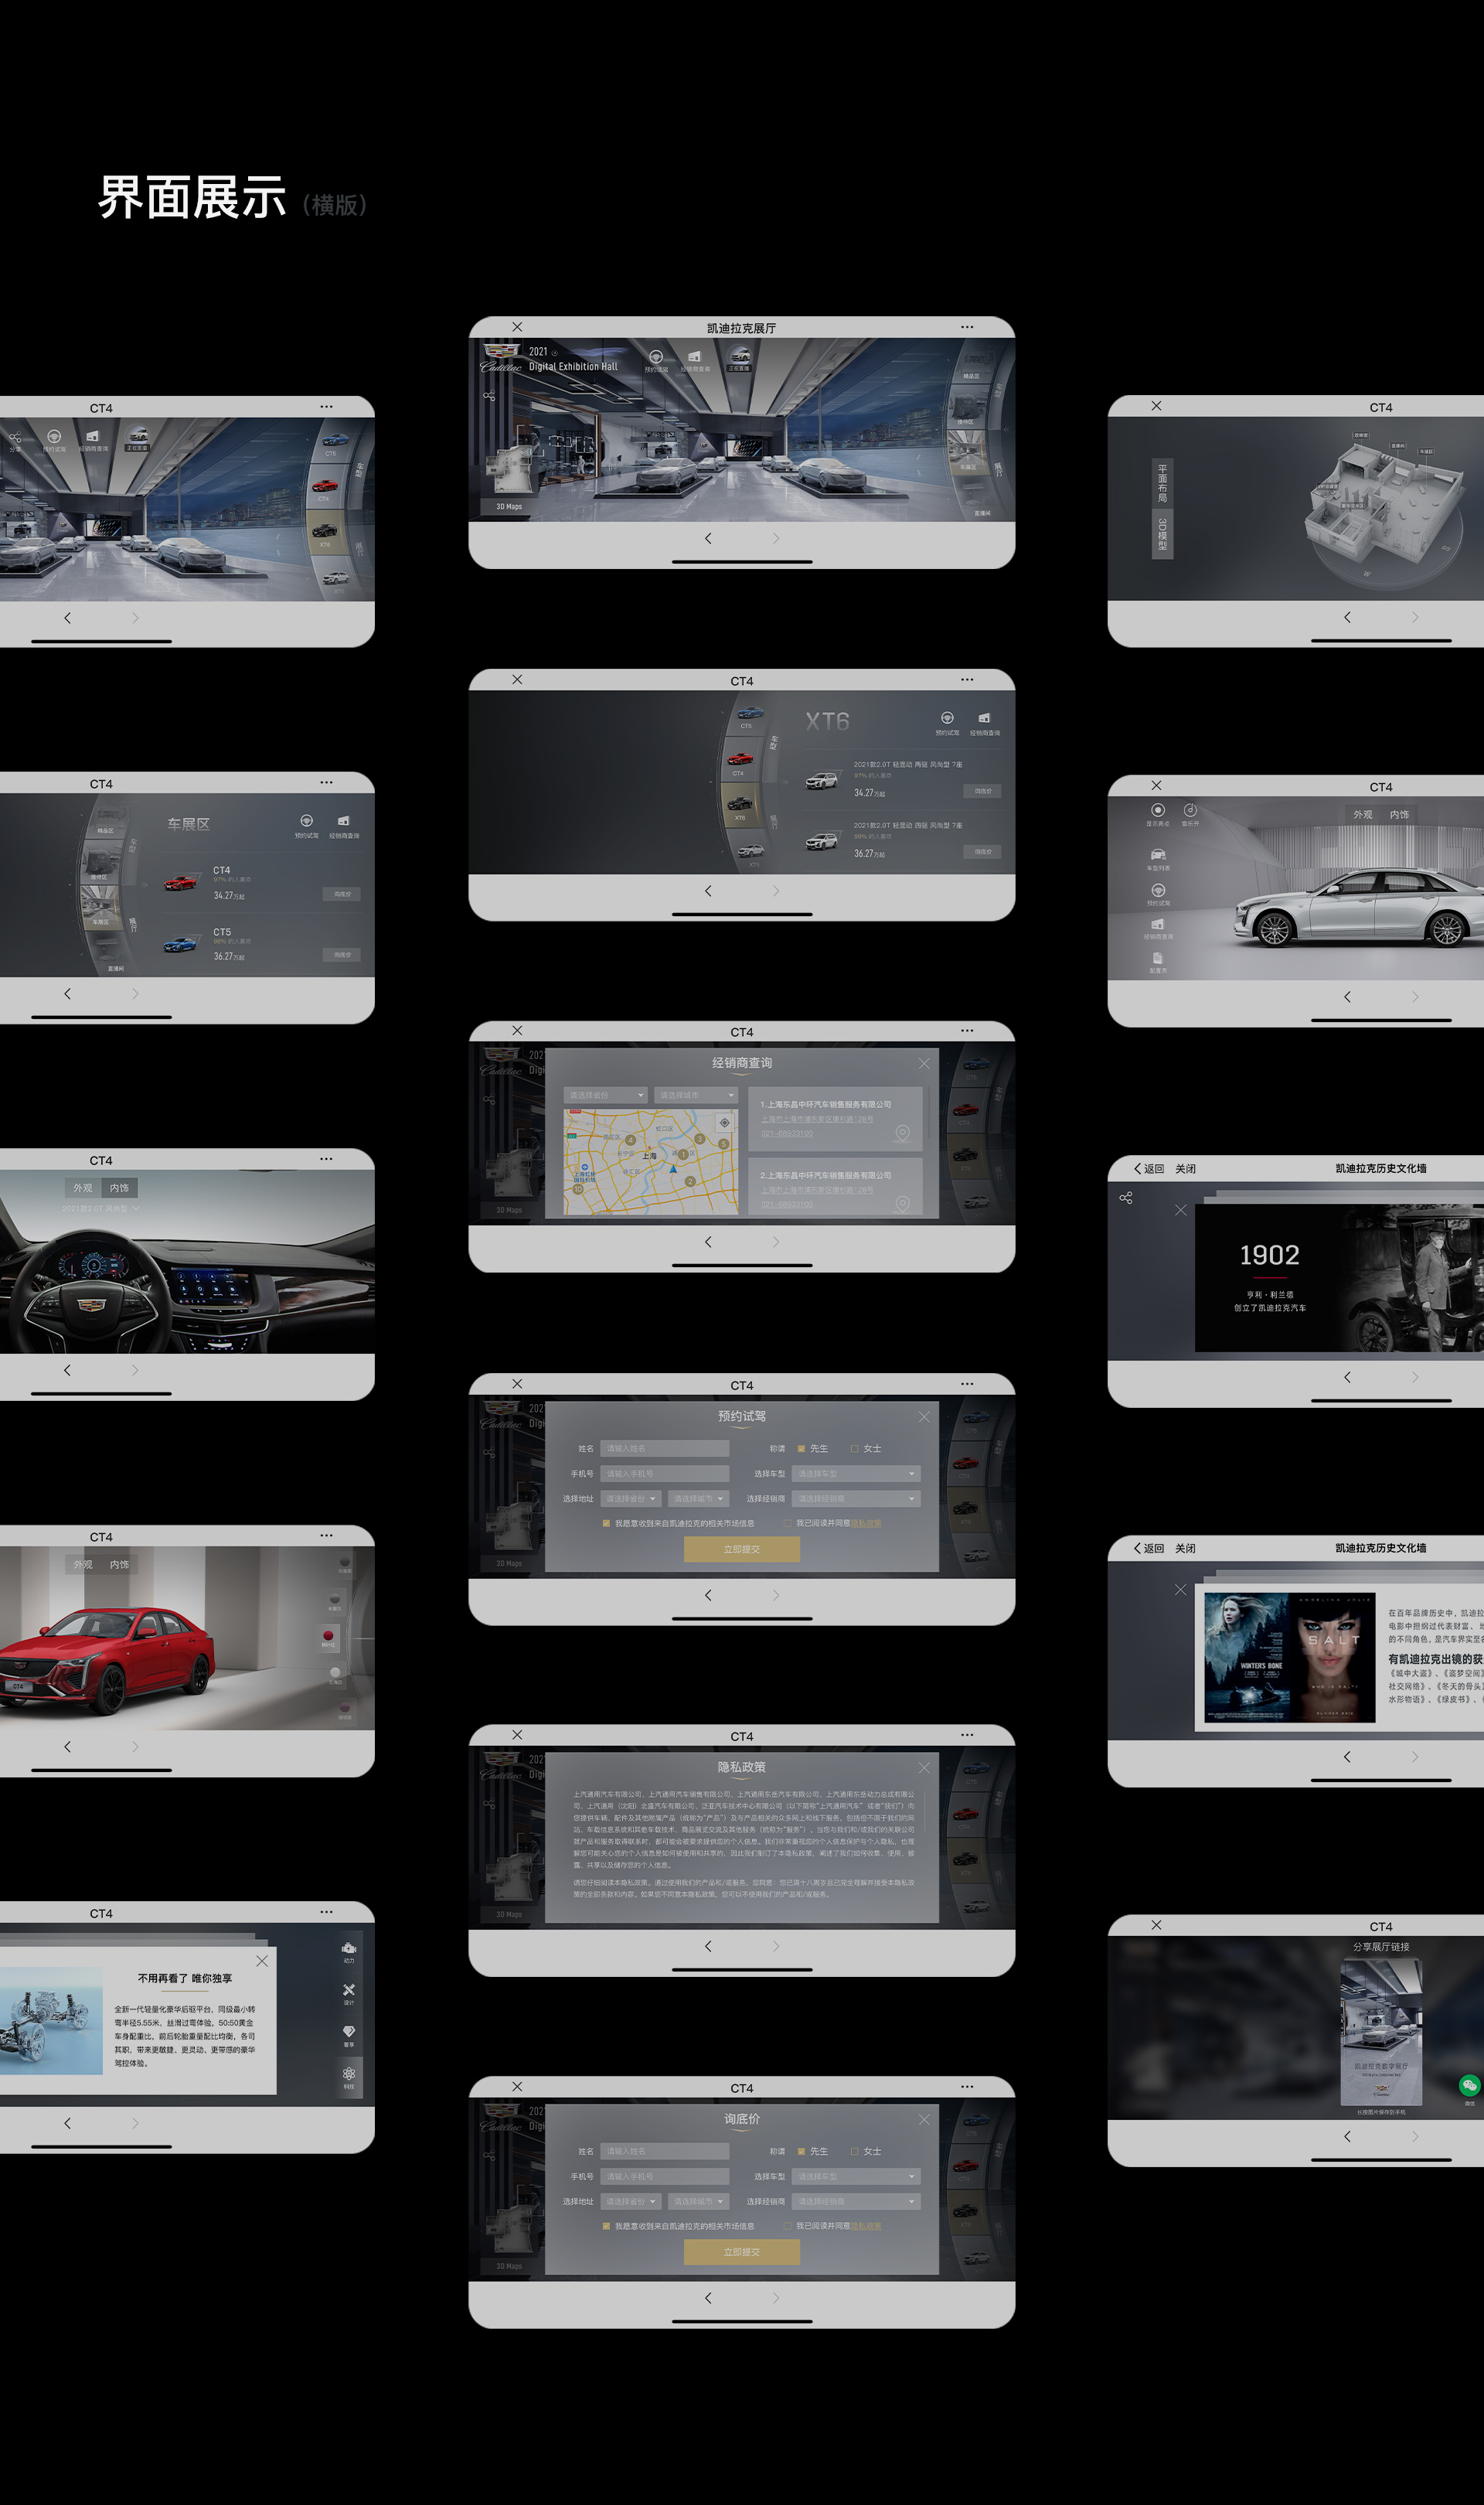Tap 预约试驾 icon on the 车展区 screen

pos(306,821)
